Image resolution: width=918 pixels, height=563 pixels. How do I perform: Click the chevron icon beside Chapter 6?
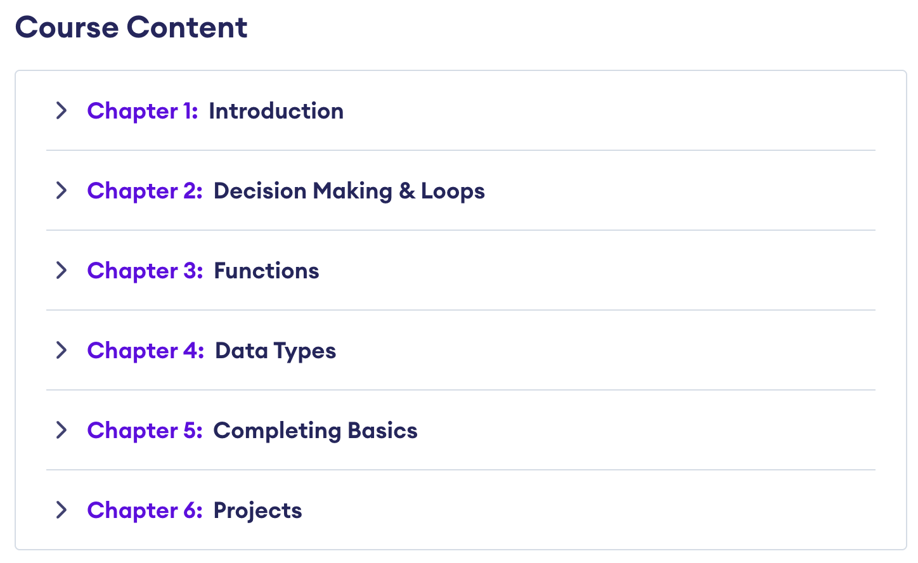[x=61, y=510]
